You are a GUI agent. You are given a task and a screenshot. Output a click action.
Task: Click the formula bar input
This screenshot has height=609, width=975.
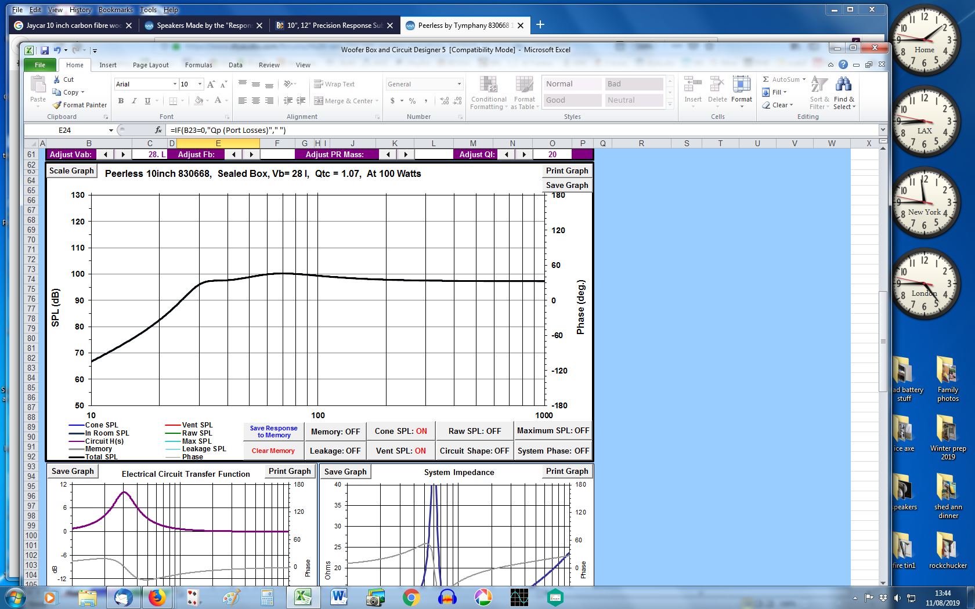(522, 130)
